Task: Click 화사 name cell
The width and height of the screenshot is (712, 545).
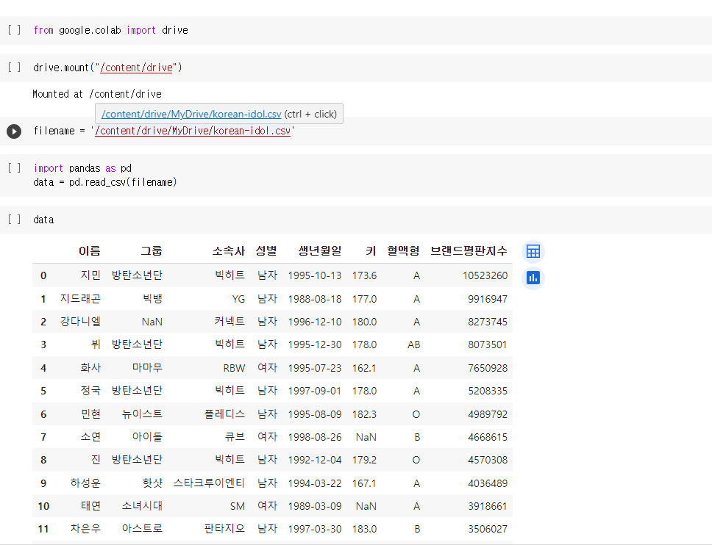Action: [90, 368]
